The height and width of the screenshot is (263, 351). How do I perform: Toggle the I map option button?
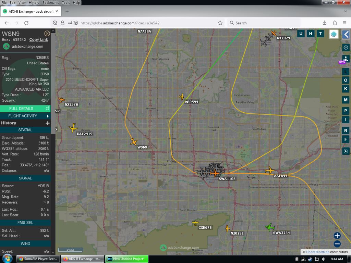click(x=346, y=120)
